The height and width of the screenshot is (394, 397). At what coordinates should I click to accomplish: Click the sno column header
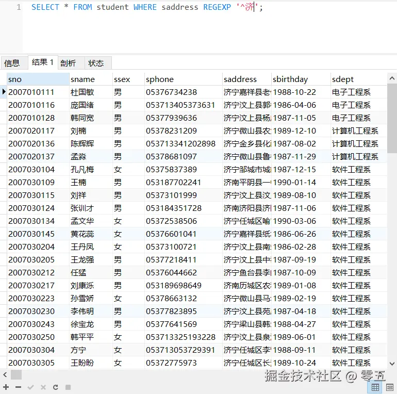pos(38,79)
